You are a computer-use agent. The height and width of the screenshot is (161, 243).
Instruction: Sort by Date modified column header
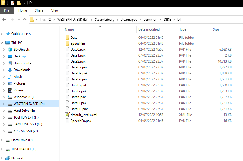tap(149, 29)
